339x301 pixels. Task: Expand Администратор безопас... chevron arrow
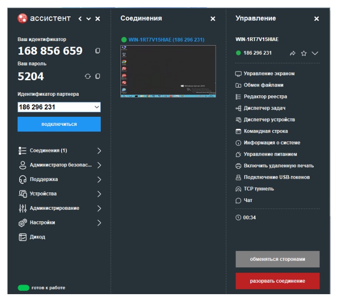point(99,165)
